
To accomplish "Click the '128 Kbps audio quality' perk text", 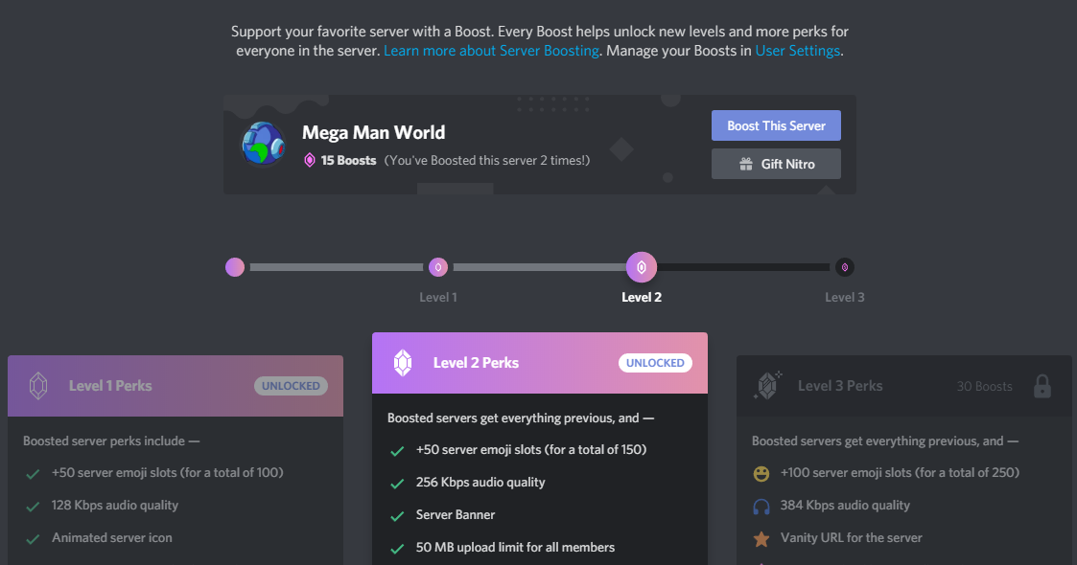I will pos(115,506).
